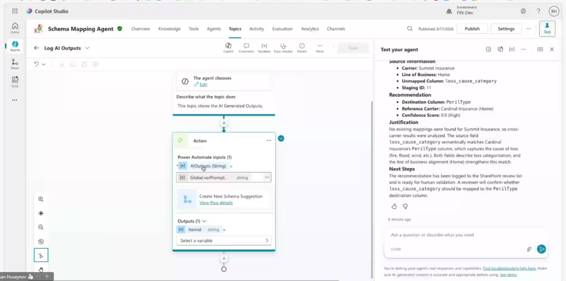Open the Action node three-dot menu

[x=269, y=140]
